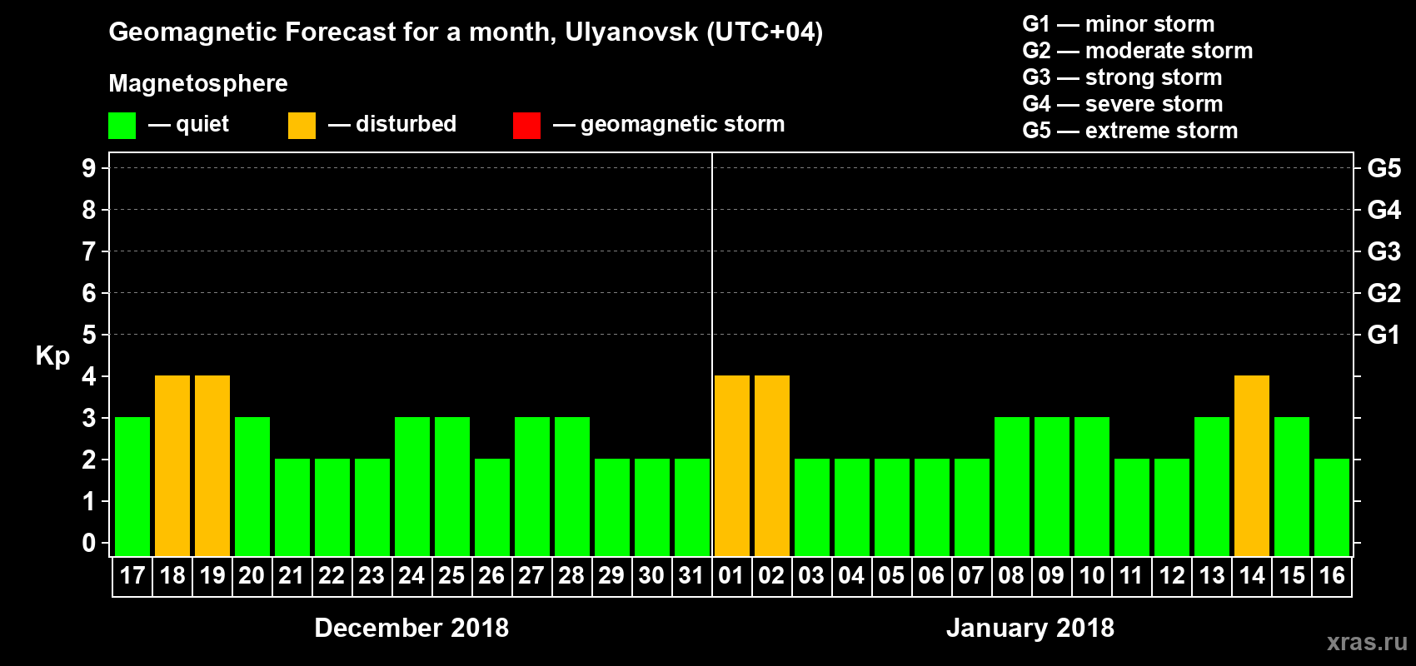This screenshot has width=1416, height=666.
Task: Click the G1 label on right axis
Action: pos(1384,335)
